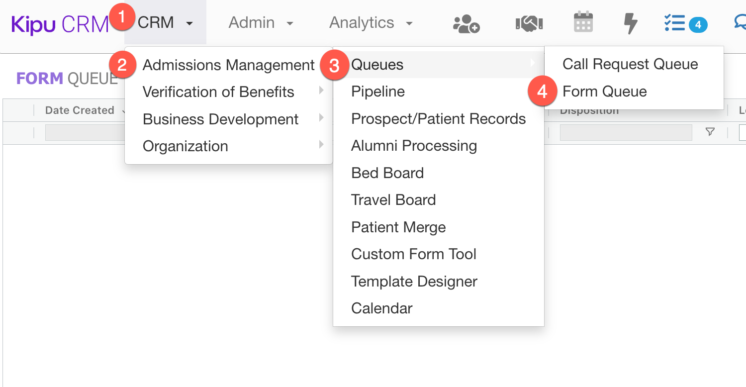Select Form Queue from the Queues submenu

pos(604,91)
